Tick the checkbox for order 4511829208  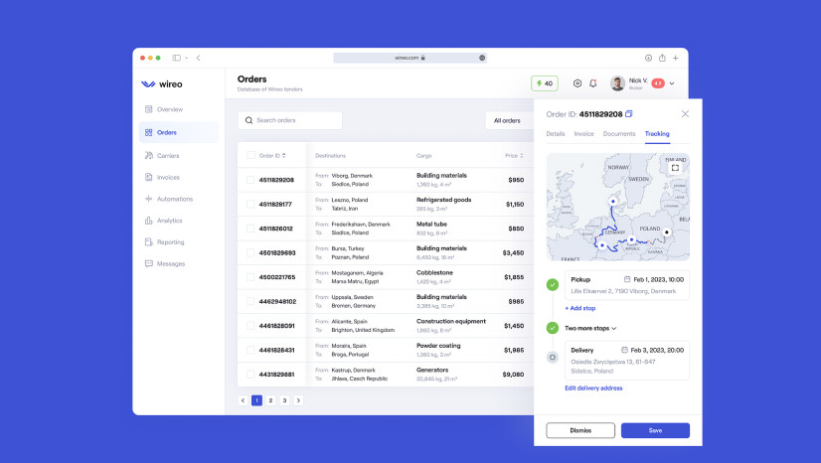tap(251, 180)
